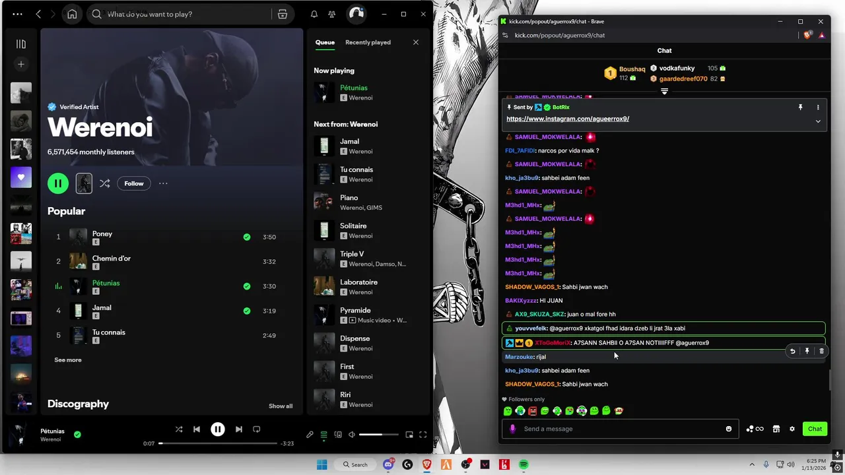Delete the hovered XToGoMorix chat message
The width and height of the screenshot is (845, 475).
[x=821, y=351]
